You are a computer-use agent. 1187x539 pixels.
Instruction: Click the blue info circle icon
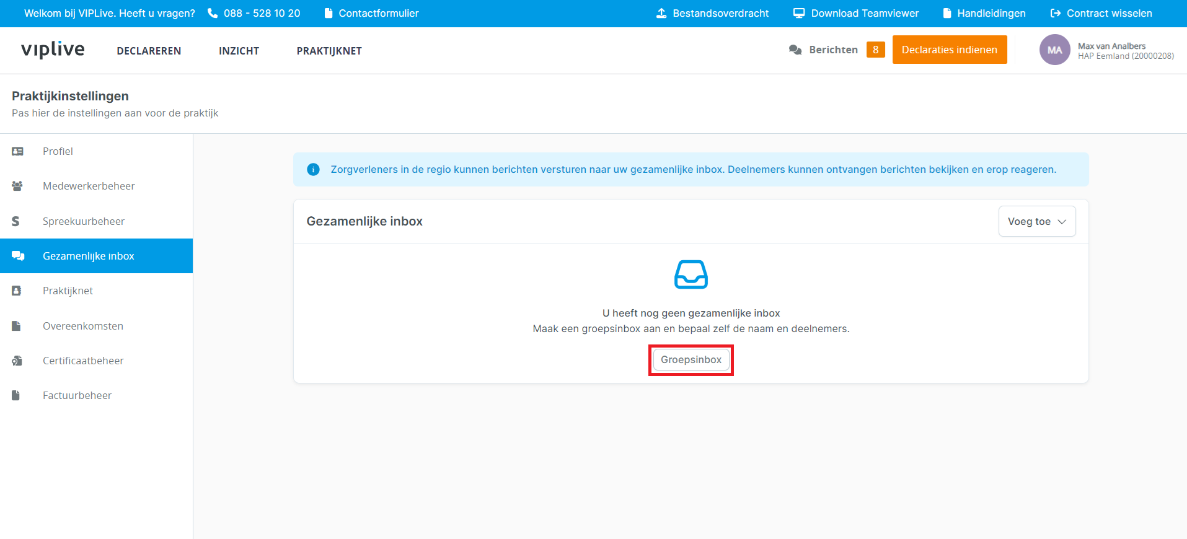pyautogui.click(x=314, y=170)
